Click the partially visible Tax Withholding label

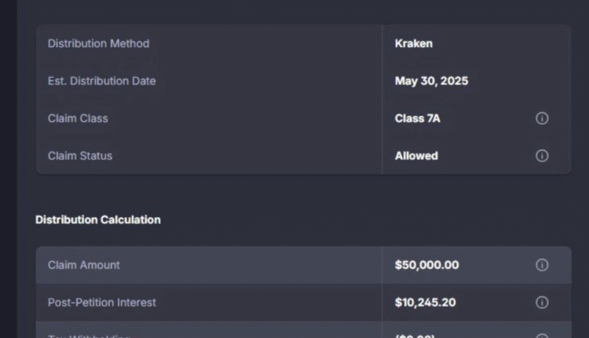point(89,336)
